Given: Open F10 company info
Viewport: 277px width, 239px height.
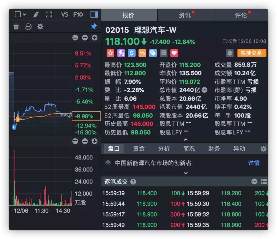Looking at the screenshot, I should pyautogui.click(x=78, y=14).
